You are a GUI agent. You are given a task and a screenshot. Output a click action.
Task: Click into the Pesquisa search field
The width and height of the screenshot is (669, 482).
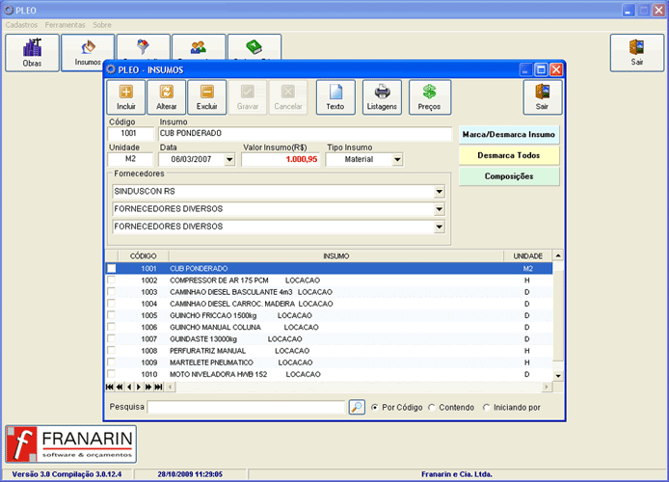tap(247, 407)
